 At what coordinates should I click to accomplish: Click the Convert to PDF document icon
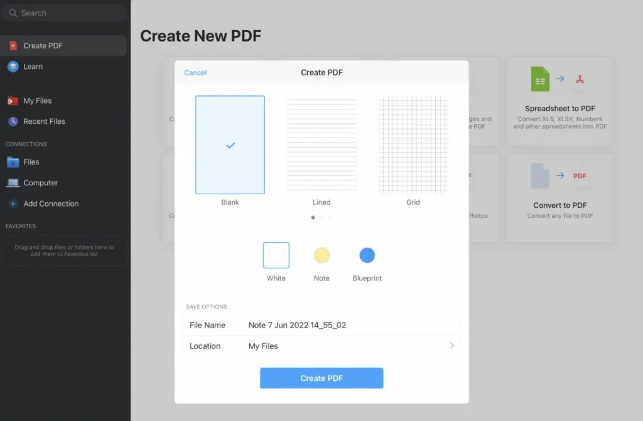(540, 176)
